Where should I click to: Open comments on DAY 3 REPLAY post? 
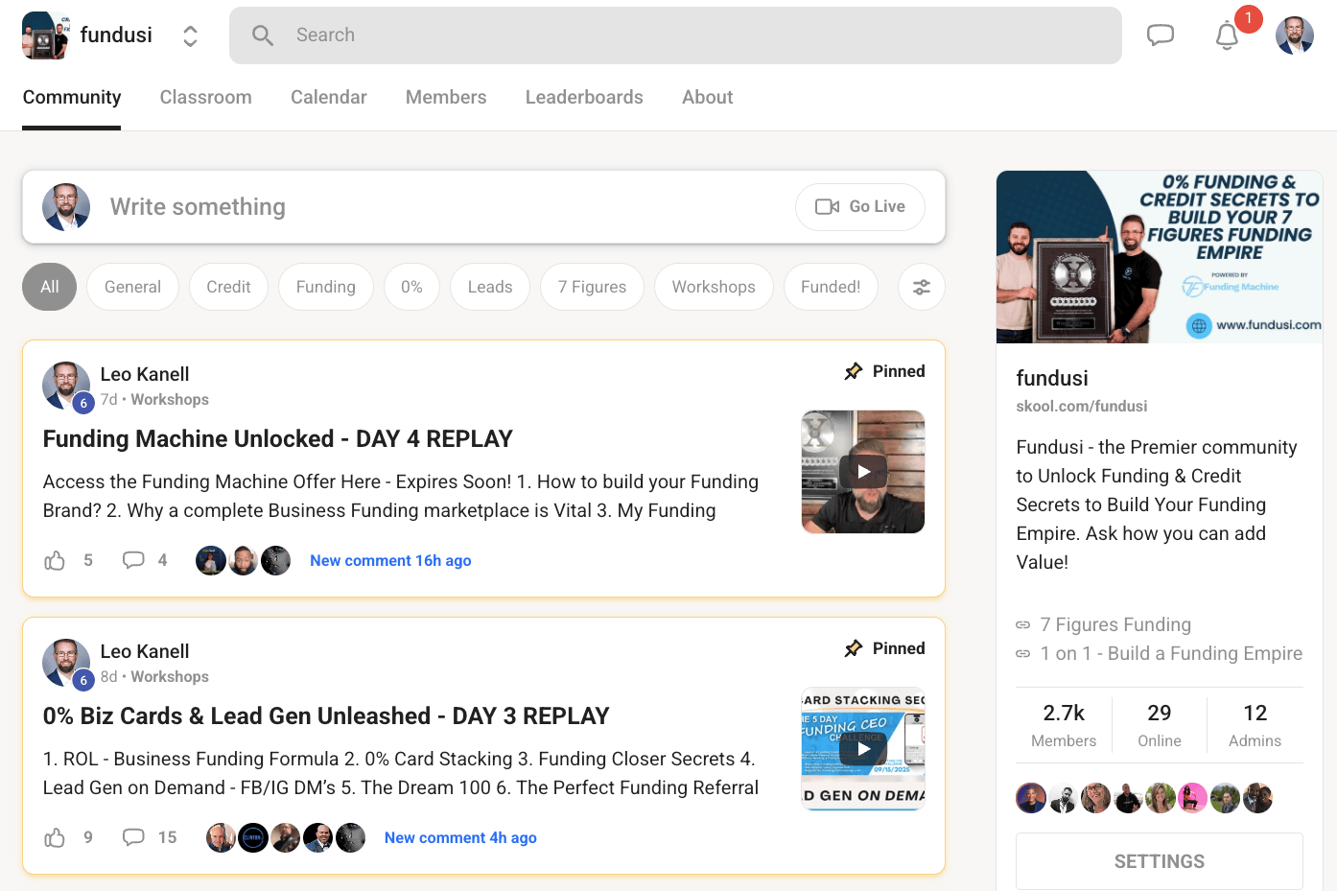click(x=133, y=837)
